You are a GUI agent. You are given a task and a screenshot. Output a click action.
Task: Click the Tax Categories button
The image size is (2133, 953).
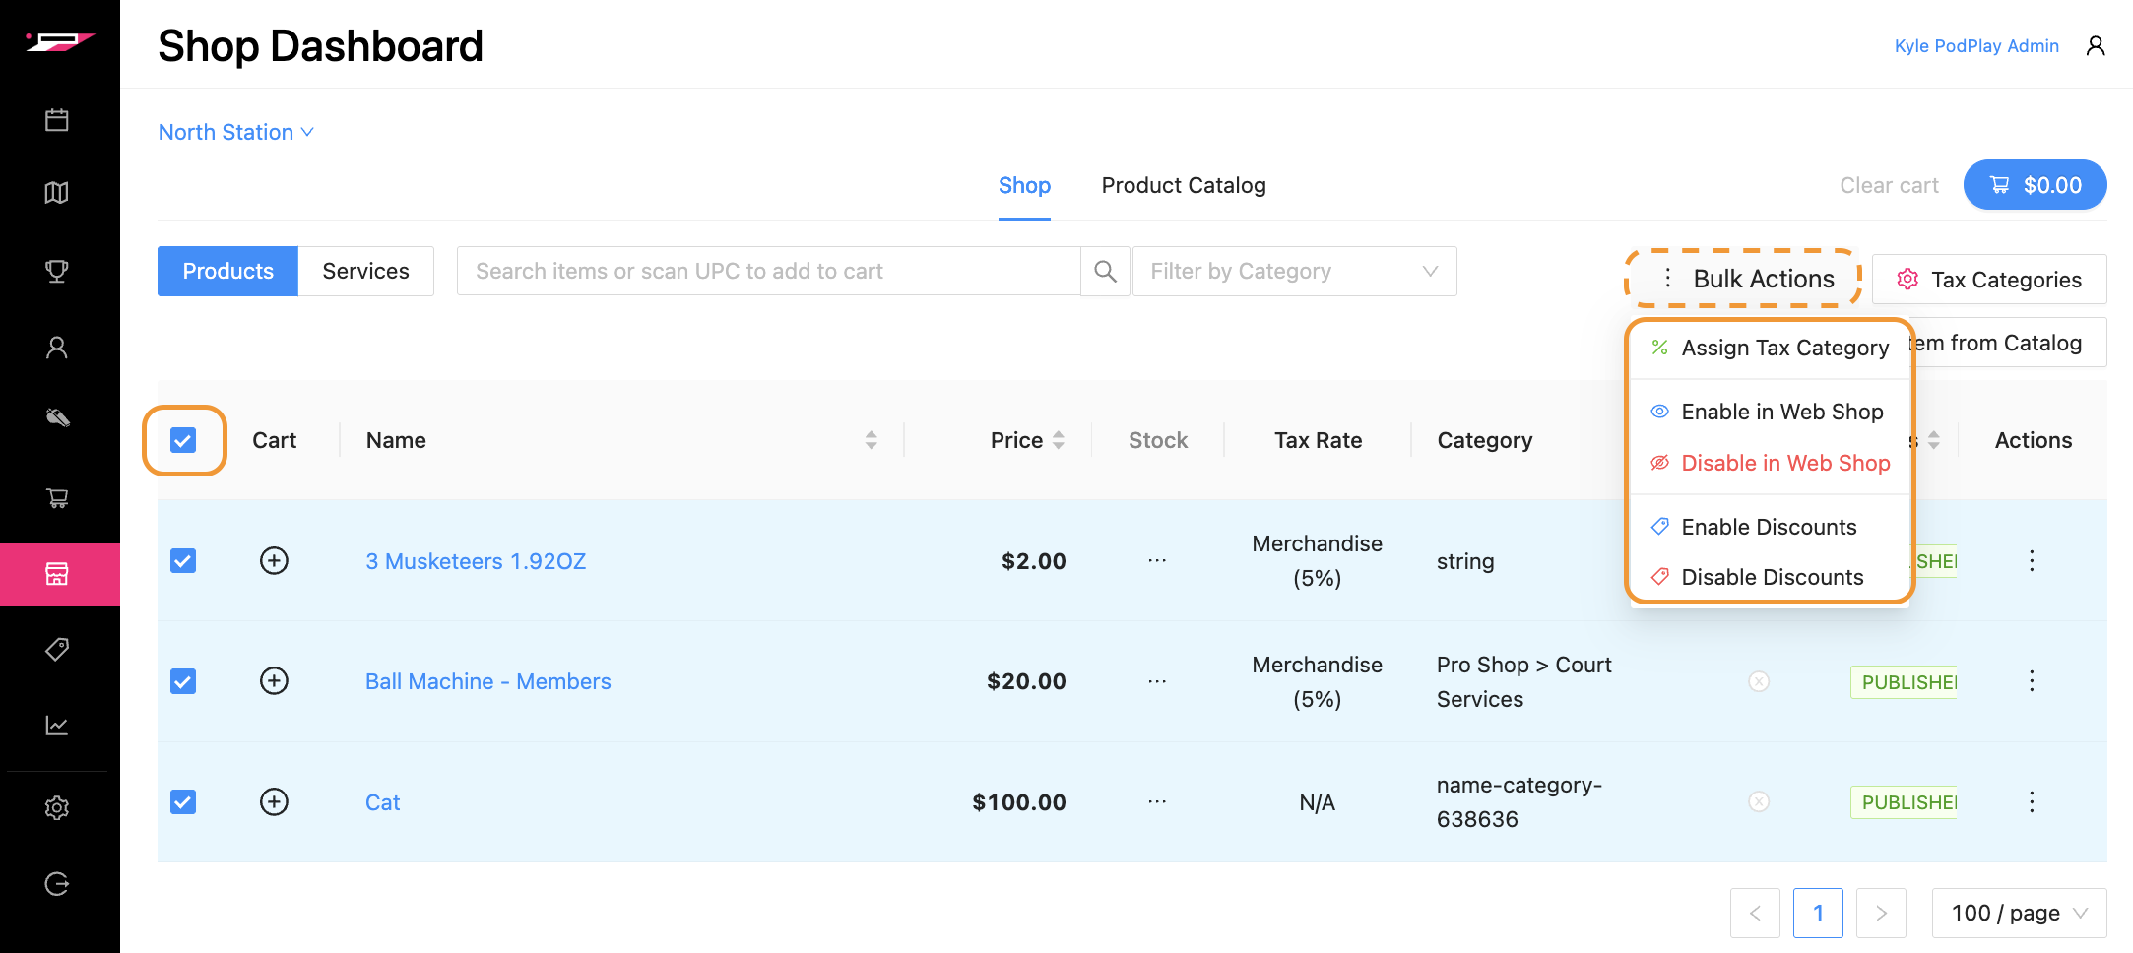[x=1988, y=280]
